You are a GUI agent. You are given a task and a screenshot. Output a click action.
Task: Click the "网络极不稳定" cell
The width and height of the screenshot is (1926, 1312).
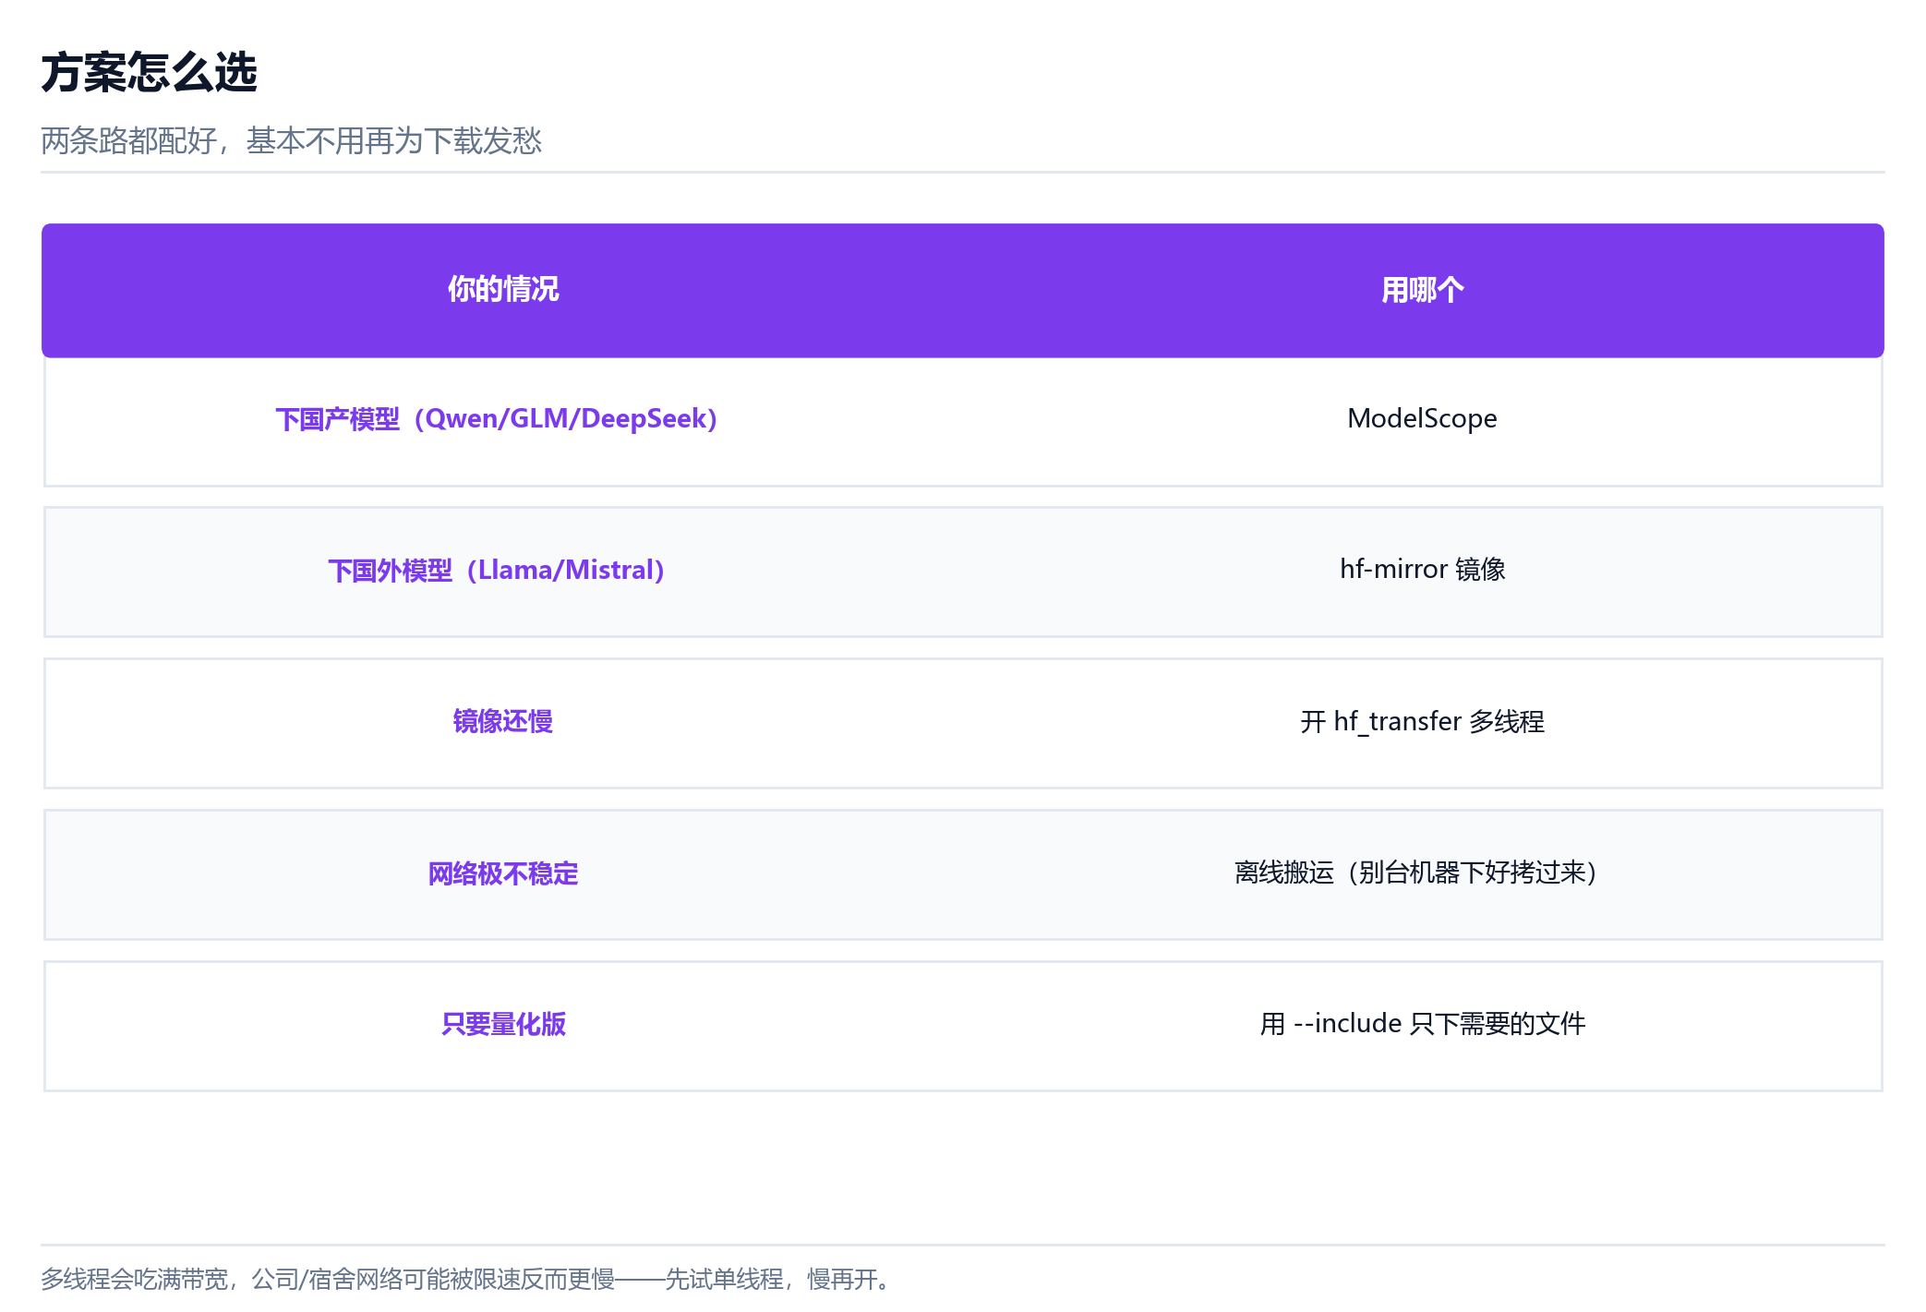(503, 873)
